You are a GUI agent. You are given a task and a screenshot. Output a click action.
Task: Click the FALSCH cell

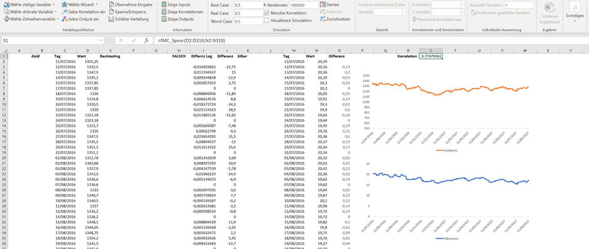pyautogui.click(x=179, y=56)
